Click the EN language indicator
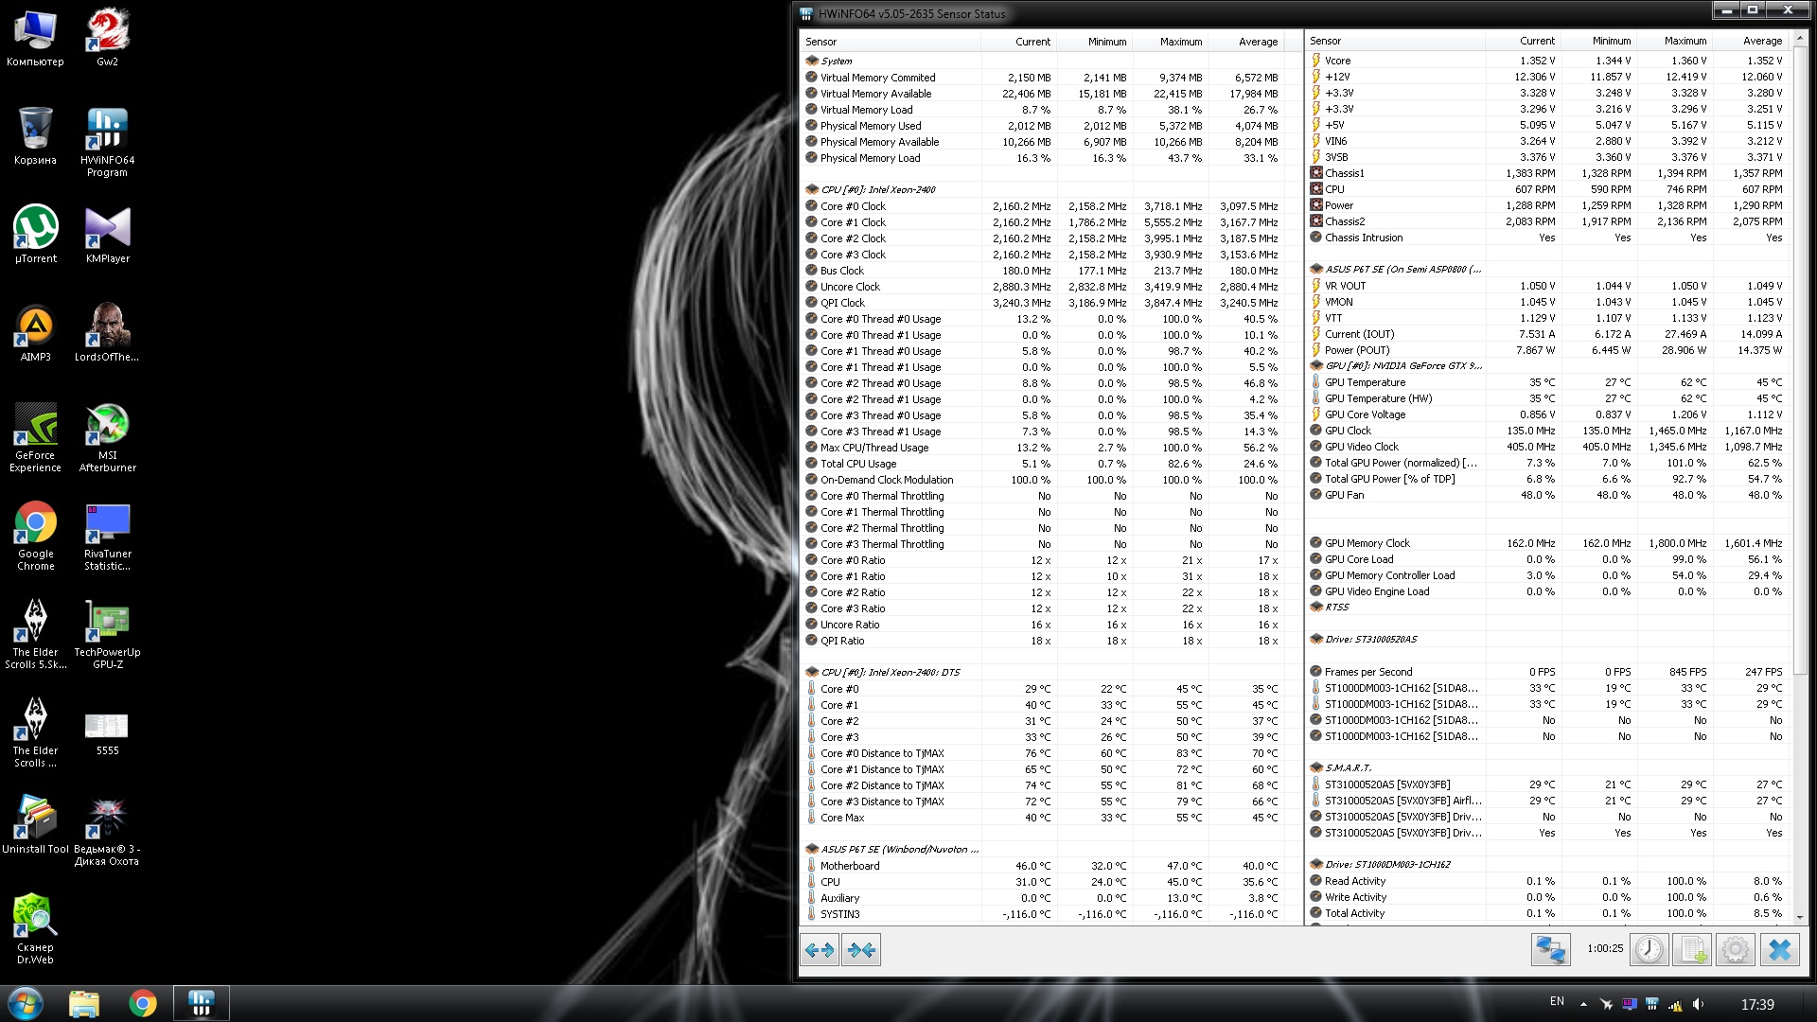 click(x=1557, y=1001)
